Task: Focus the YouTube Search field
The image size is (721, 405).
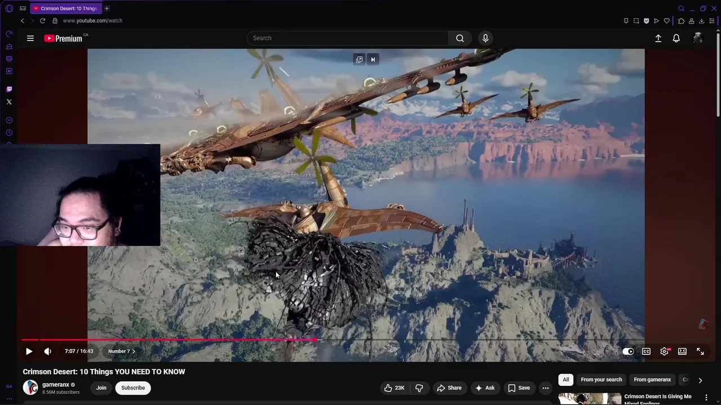Action: coord(347,38)
